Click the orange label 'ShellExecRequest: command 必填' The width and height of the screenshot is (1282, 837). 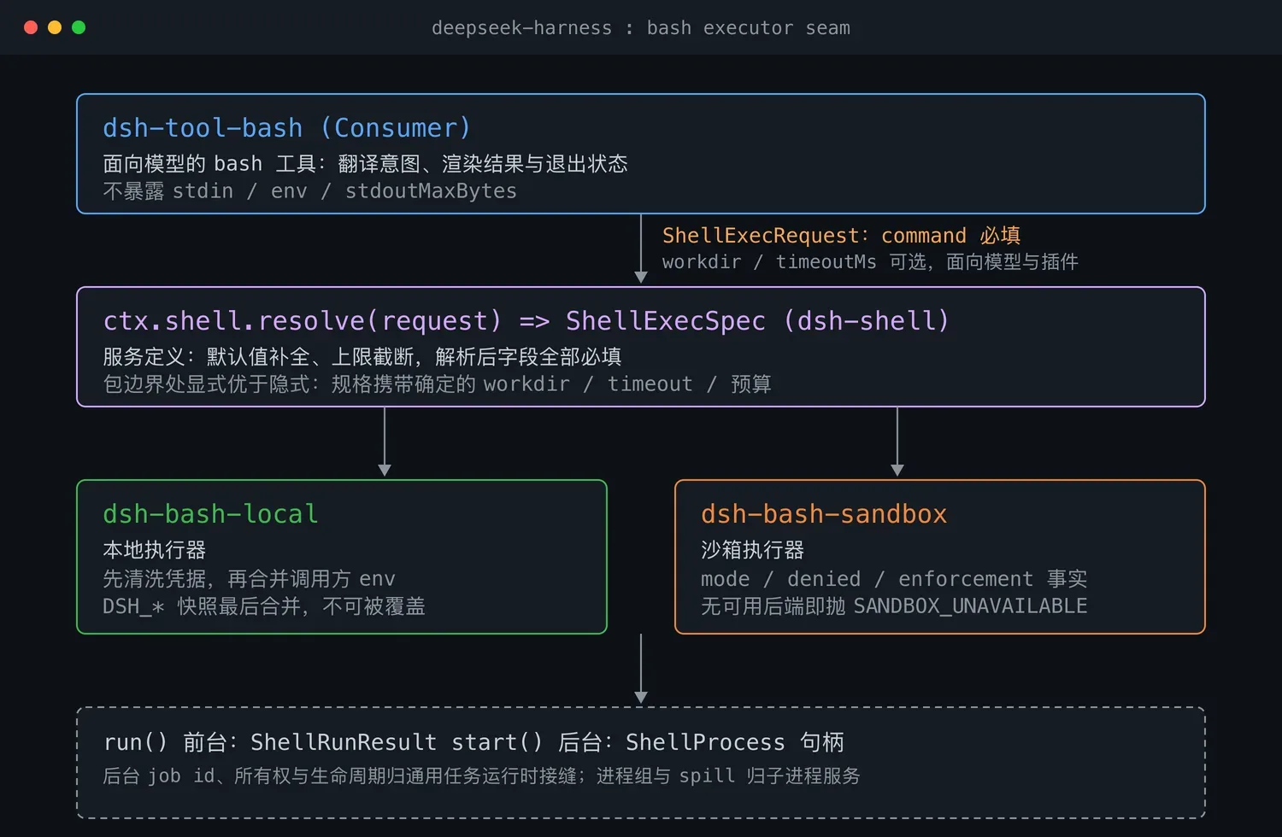(841, 235)
